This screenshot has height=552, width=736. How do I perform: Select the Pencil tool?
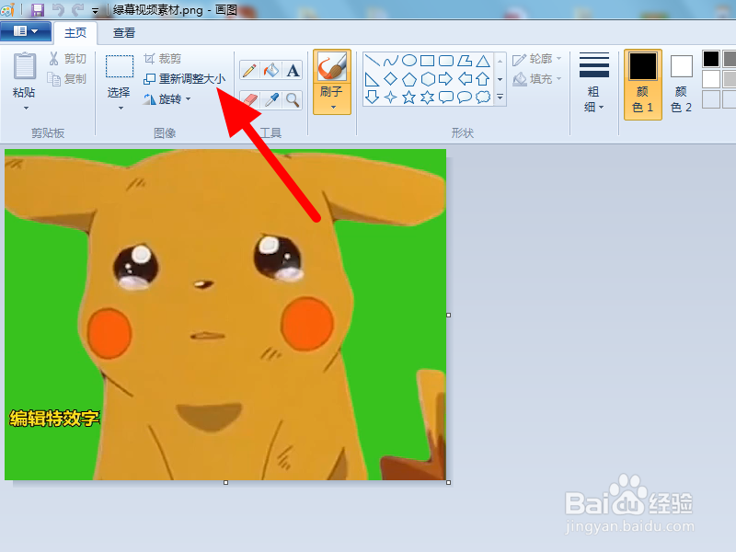coord(249,71)
